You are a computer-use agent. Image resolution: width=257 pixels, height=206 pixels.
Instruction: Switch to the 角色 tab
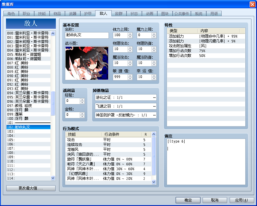pos(11,14)
